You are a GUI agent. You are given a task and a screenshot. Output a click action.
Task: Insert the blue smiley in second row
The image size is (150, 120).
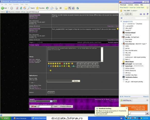[x=49, y=66]
